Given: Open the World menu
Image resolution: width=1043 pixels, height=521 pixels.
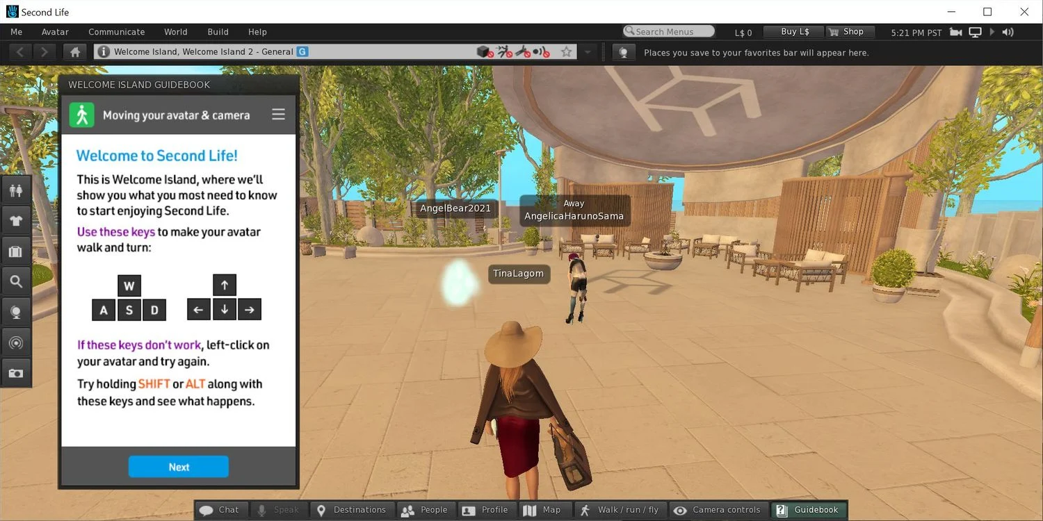Looking at the screenshot, I should [176, 32].
